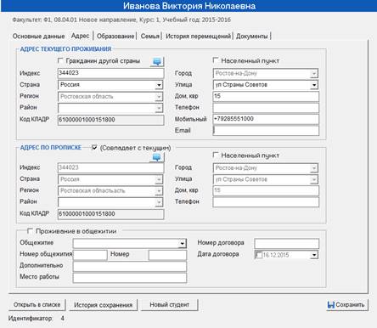Enable 'Проживание в общежитии' checkbox
The height and width of the screenshot is (328, 377).
(x=30, y=231)
